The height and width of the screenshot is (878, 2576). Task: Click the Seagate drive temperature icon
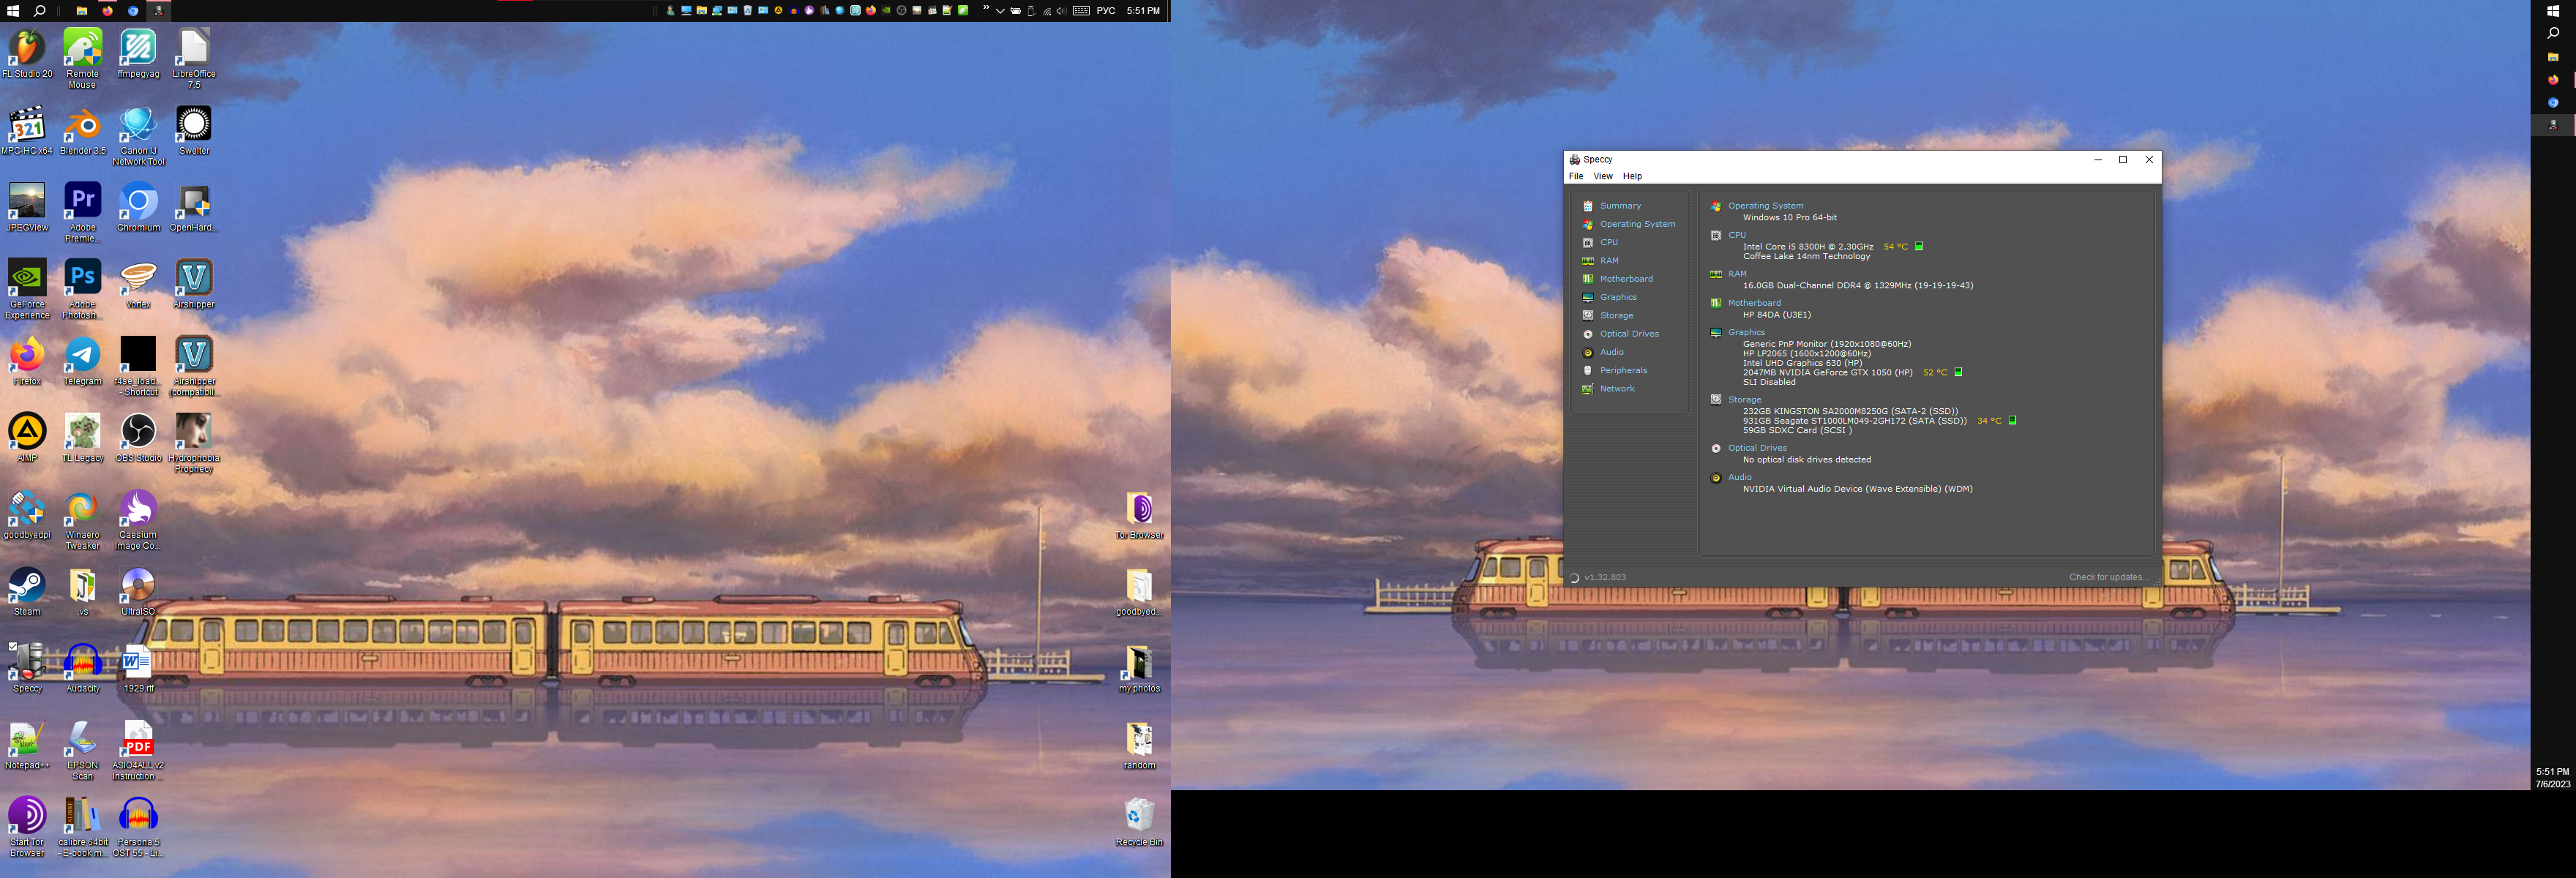2012,421
